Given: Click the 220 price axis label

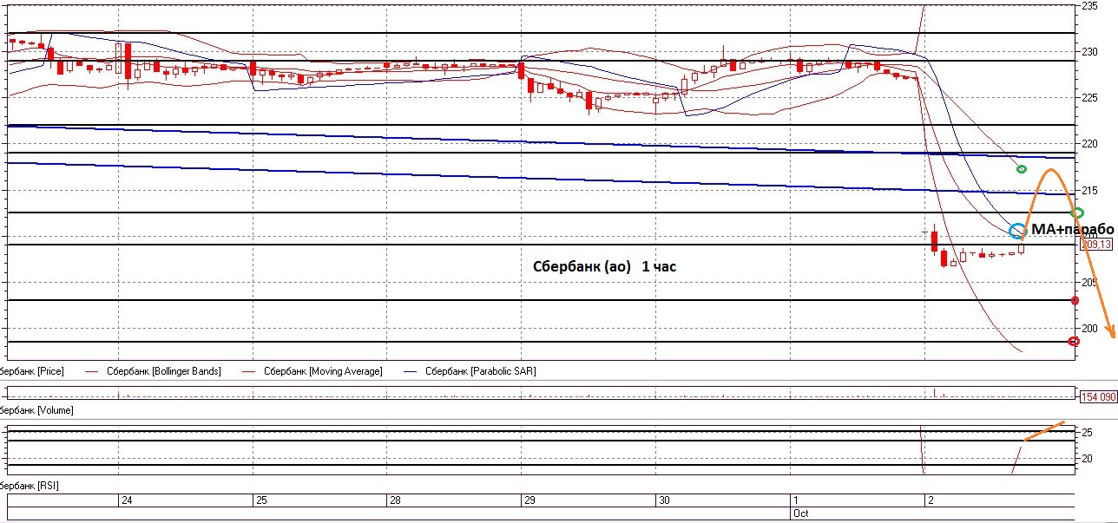Looking at the screenshot, I should pyautogui.click(x=1090, y=144).
